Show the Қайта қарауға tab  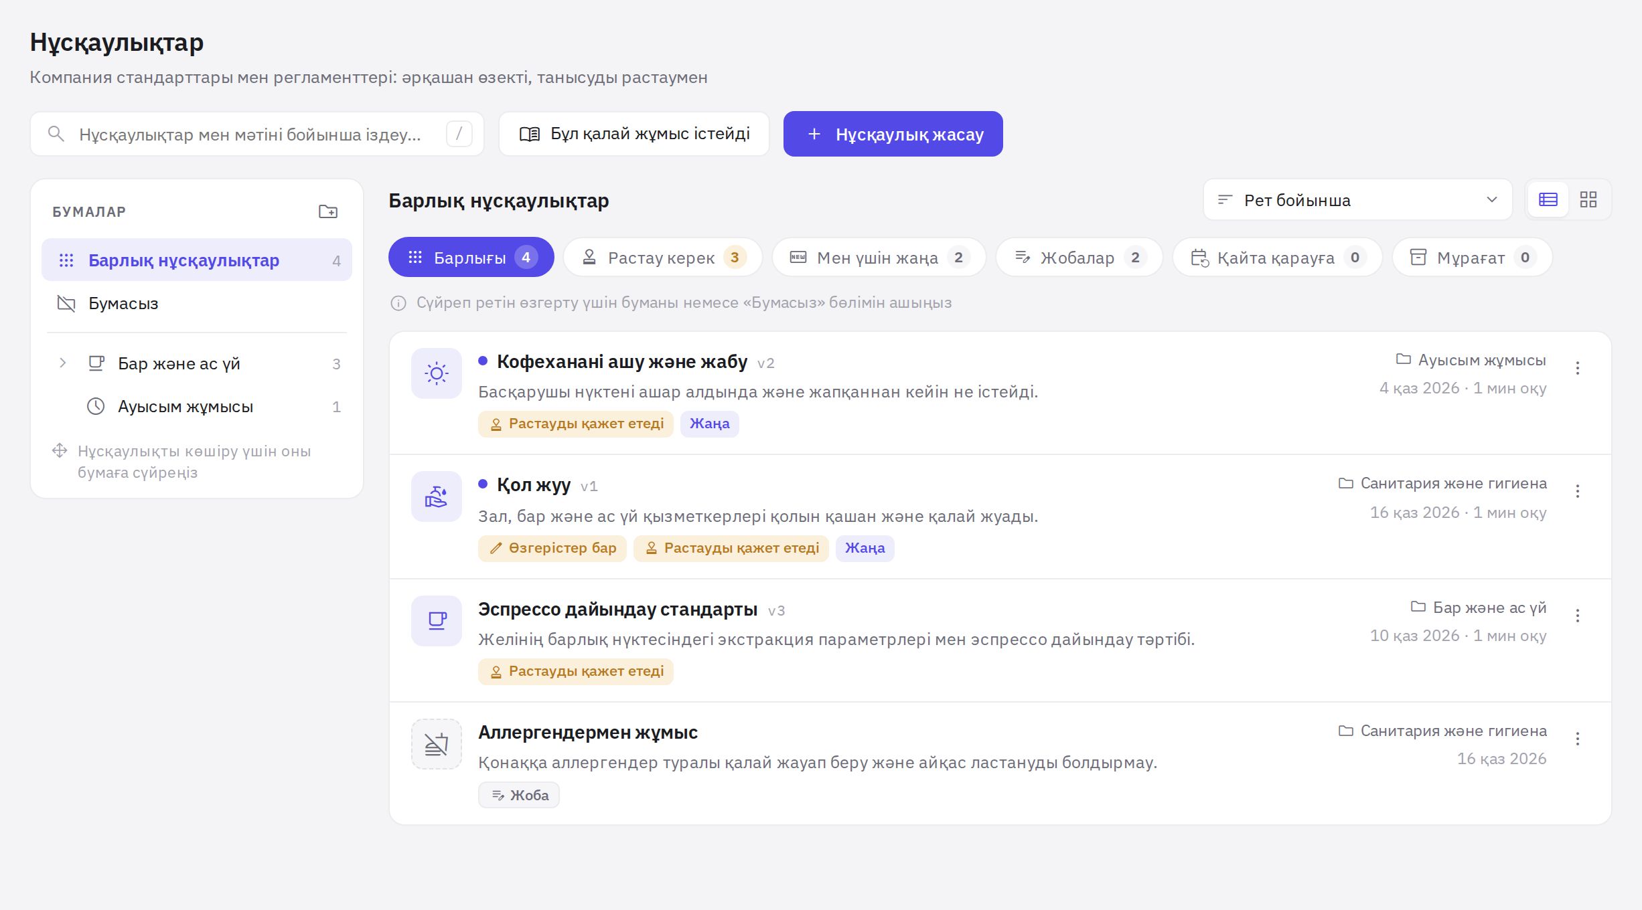click(1277, 257)
